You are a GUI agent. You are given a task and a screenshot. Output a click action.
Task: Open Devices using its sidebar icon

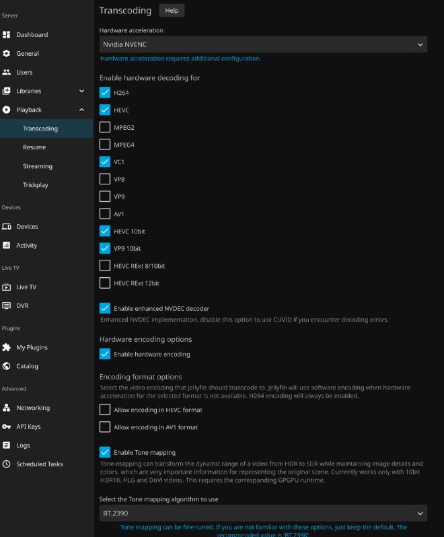click(7, 227)
